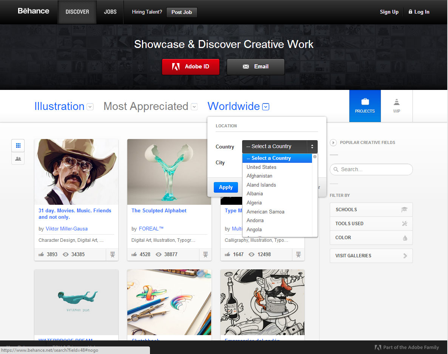Image resolution: width=448 pixels, height=354 pixels.
Task: Open the cowboy caricature project thumbnail
Action: 76,172
